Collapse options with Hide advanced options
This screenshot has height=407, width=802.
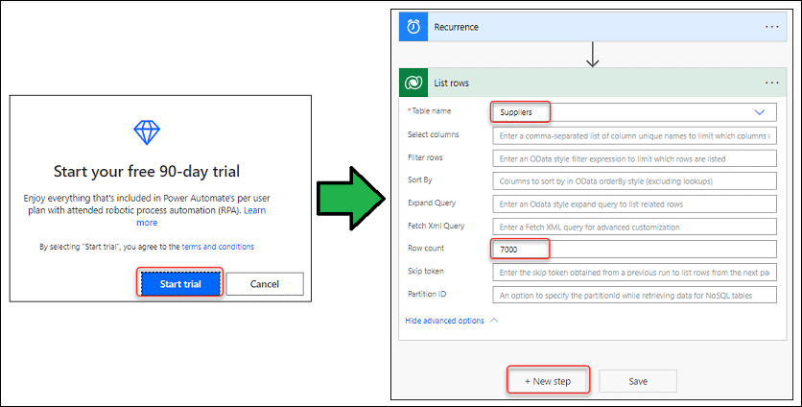(451, 321)
